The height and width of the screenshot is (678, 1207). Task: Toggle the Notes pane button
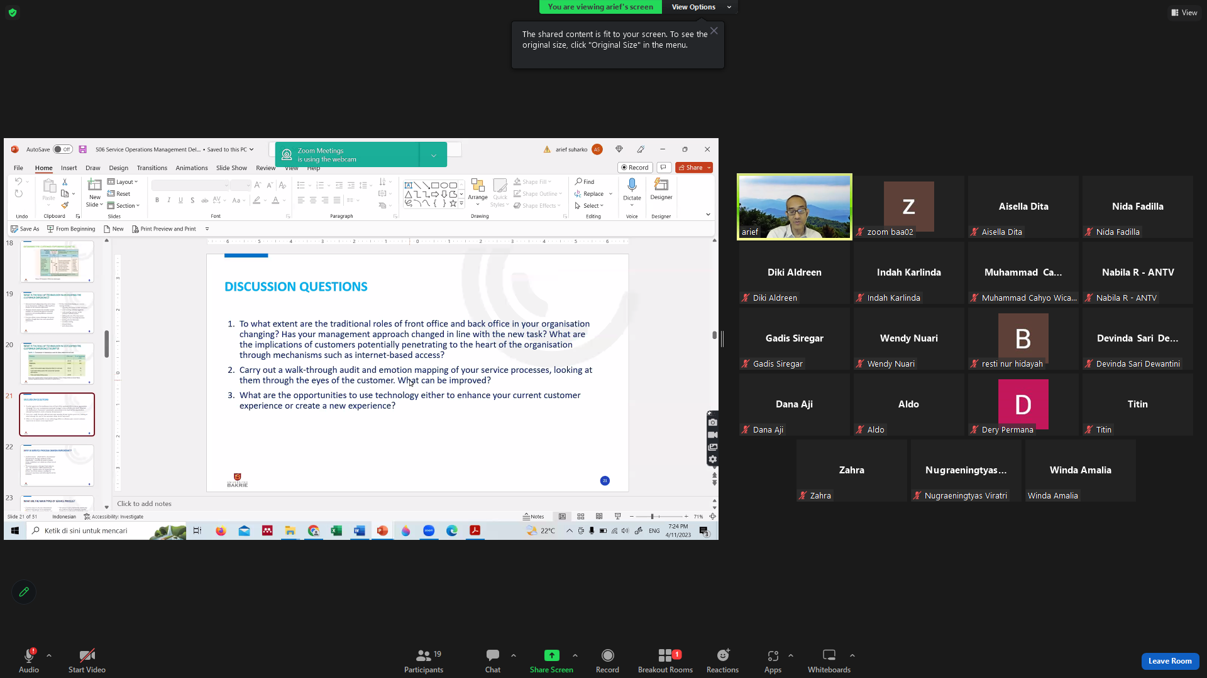coord(534,517)
